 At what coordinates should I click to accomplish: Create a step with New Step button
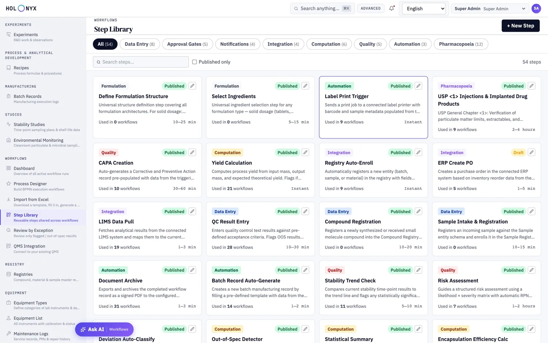tap(521, 26)
